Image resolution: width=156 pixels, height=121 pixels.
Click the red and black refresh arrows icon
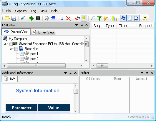[x=77, y=18]
